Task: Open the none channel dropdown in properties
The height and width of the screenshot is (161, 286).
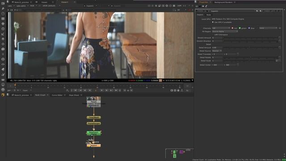Action: [268, 28]
